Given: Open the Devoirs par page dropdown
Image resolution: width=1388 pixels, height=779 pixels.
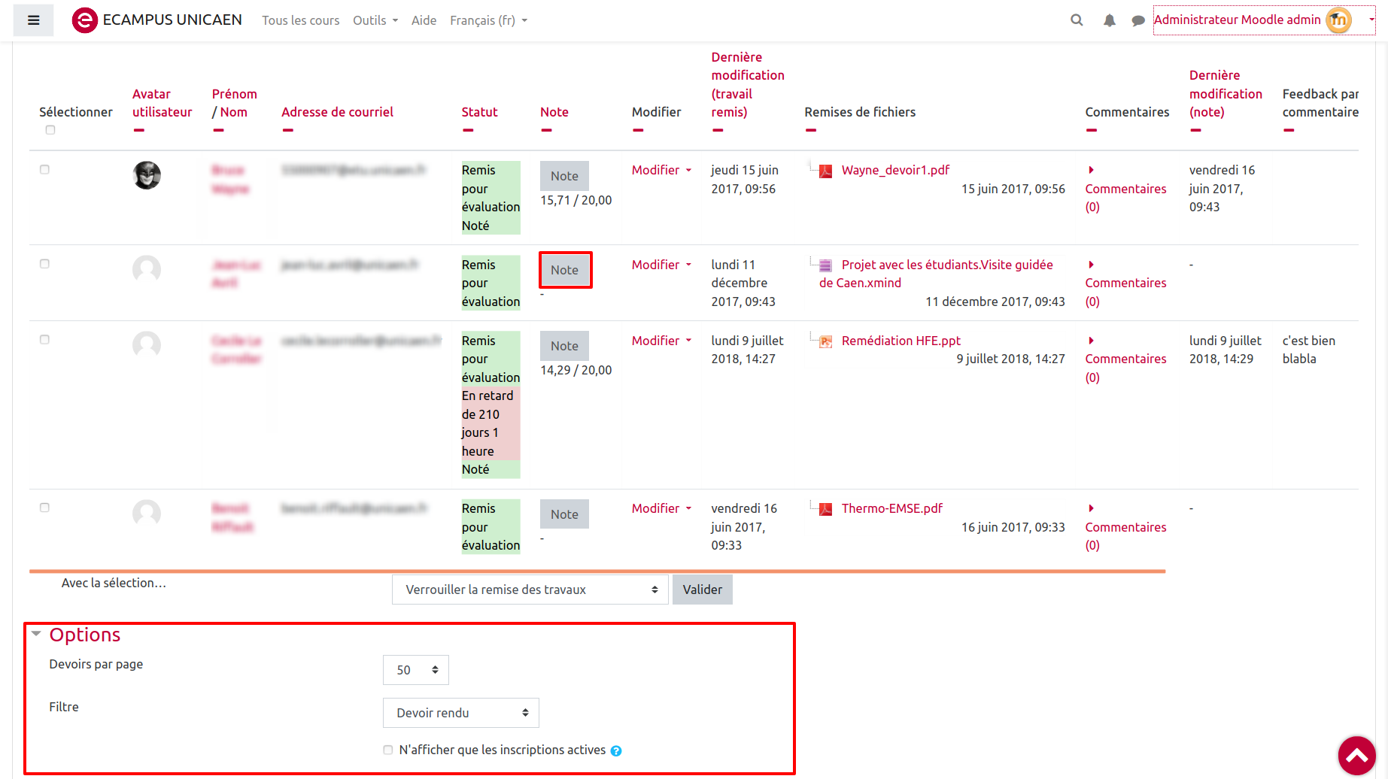Looking at the screenshot, I should (415, 670).
